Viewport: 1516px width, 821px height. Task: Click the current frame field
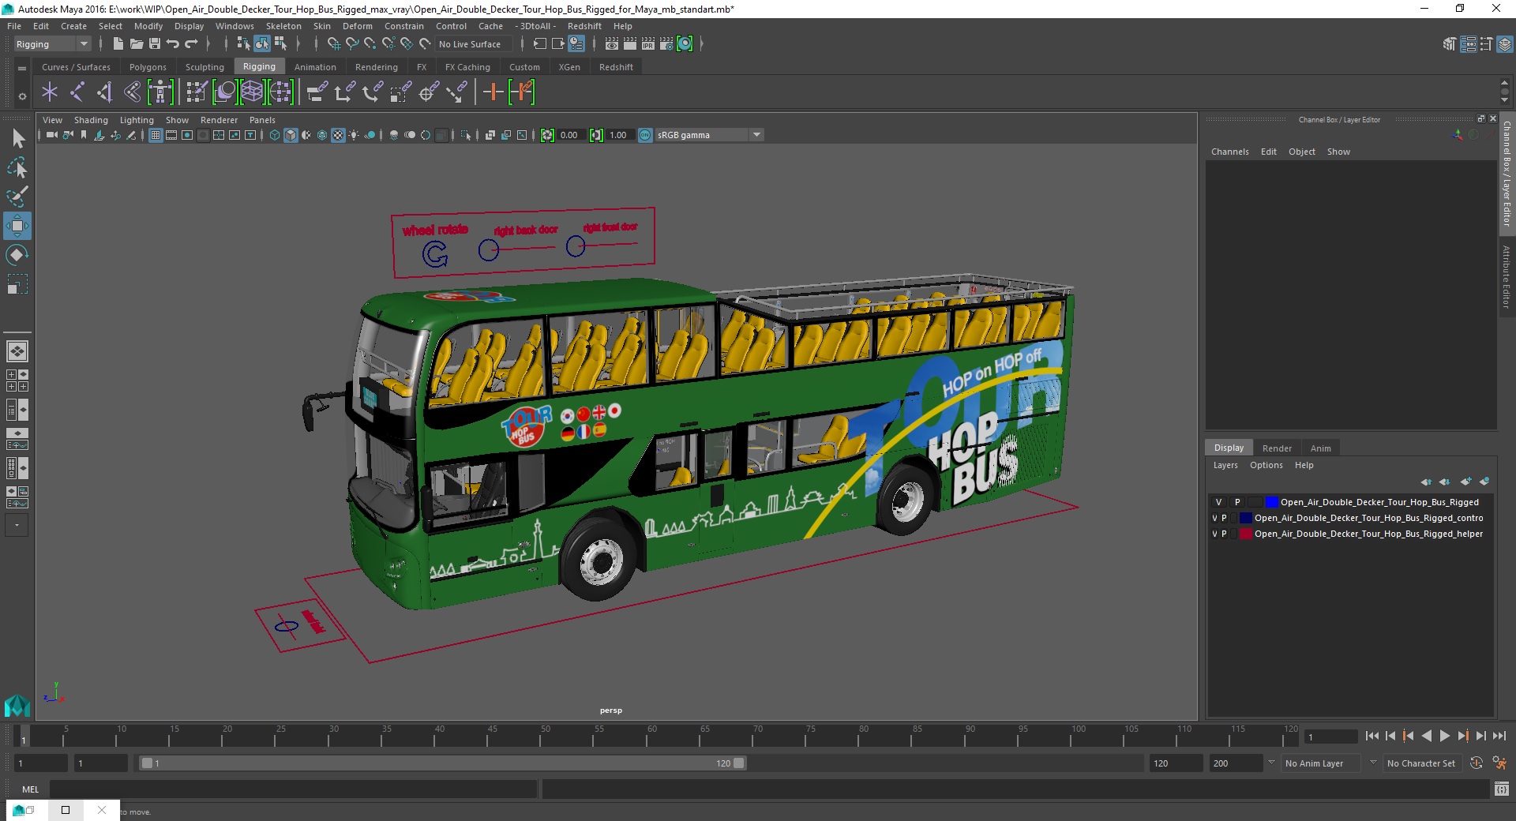pos(1331,737)
